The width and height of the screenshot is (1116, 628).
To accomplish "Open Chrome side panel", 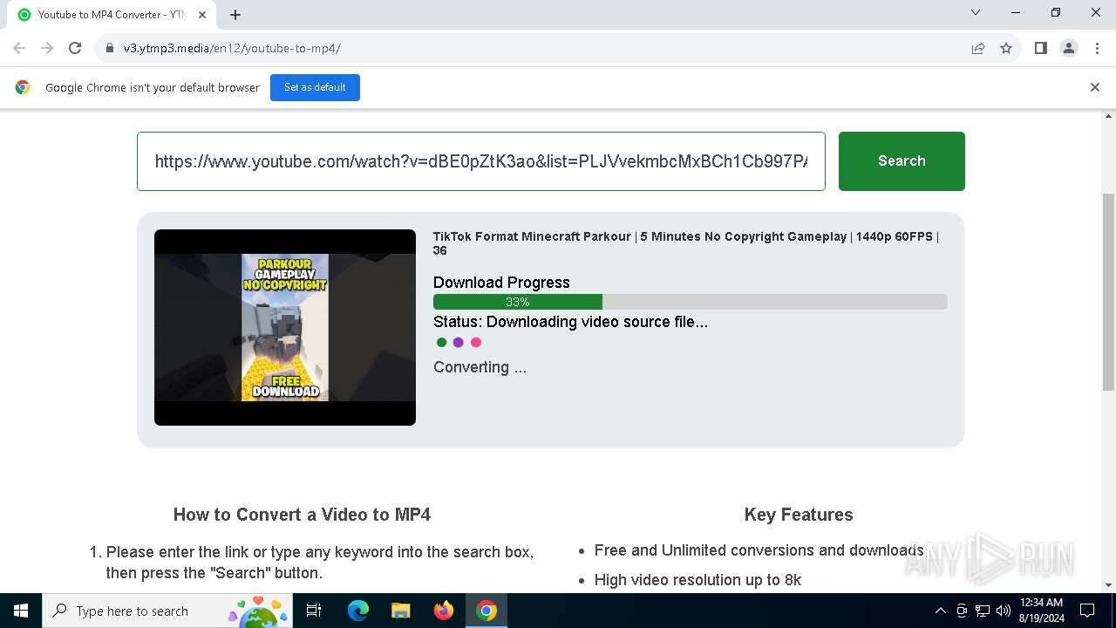I will click(1041, 48).
